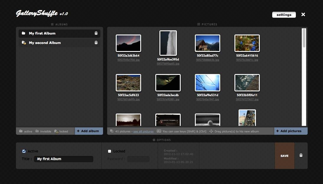Click the delete icon on My first Album
Screen dimensions: 323x184
tap(96, 33)
